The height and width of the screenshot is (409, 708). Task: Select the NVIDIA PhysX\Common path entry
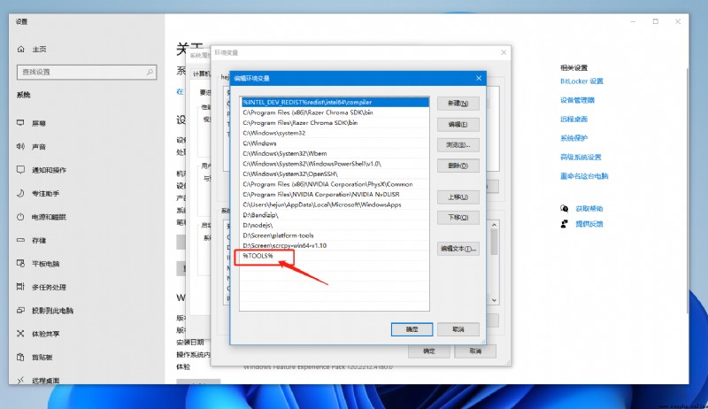coord(335,184)
